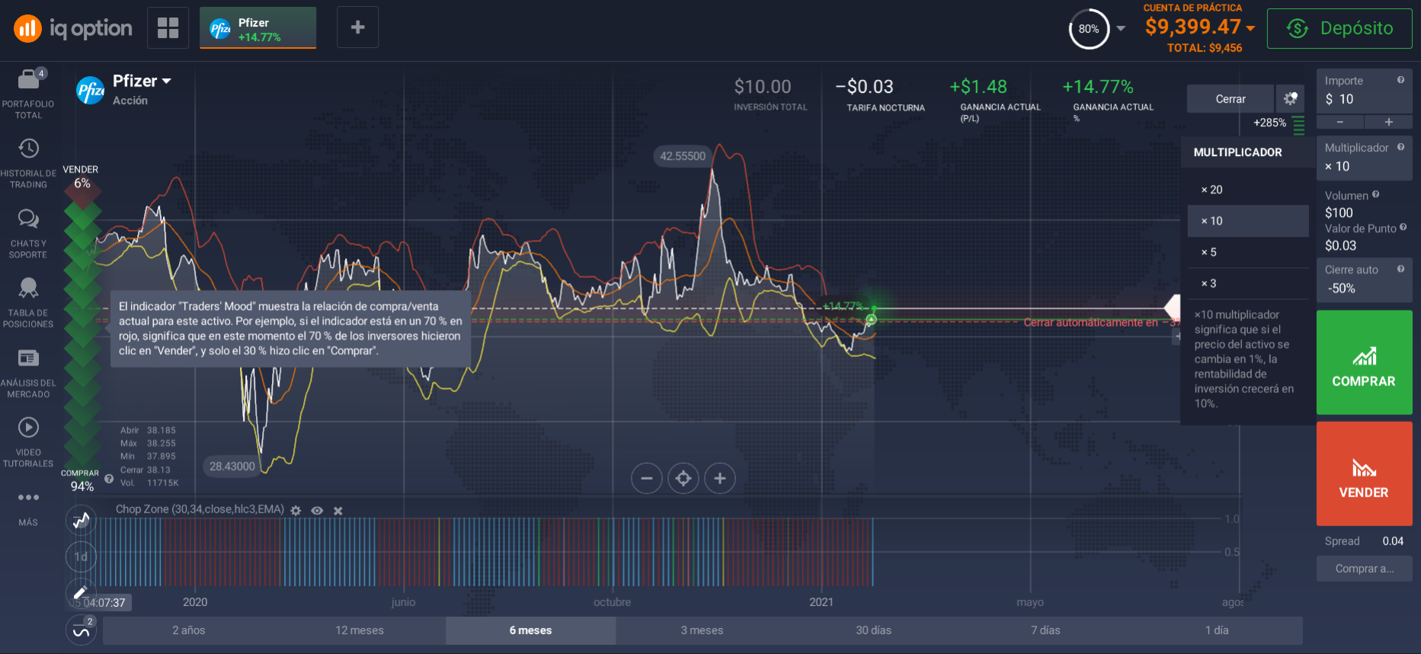Decrease Importe with minus stepper
Screen dimensions: 1421x654
click(x=1340, y=122)
